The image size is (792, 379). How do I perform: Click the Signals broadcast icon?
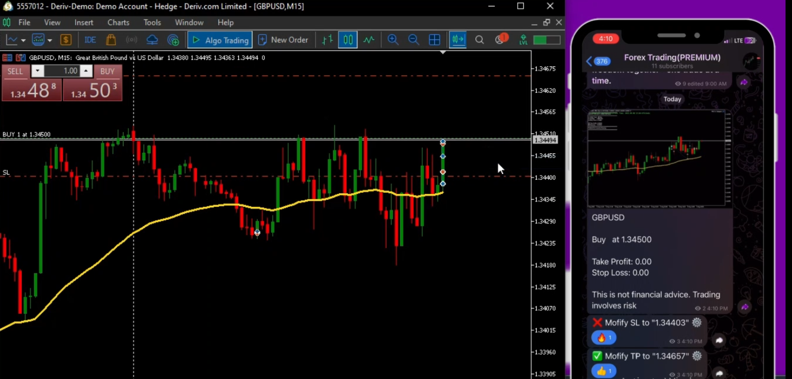(132, 40)
